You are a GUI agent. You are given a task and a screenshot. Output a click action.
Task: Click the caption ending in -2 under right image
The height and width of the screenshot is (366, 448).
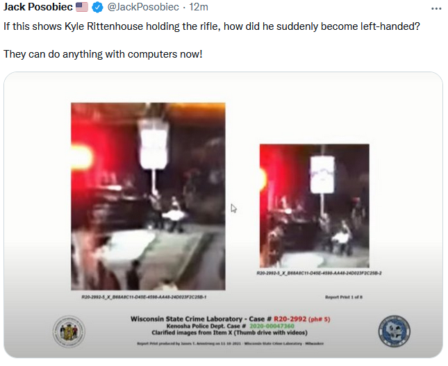319,273
